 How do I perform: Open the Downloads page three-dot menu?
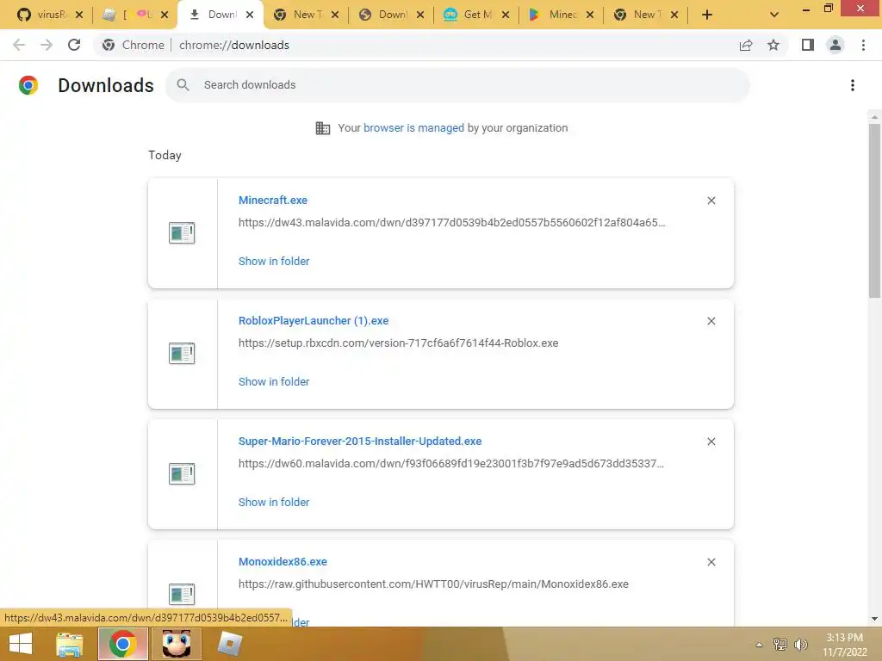pos(853,85)
